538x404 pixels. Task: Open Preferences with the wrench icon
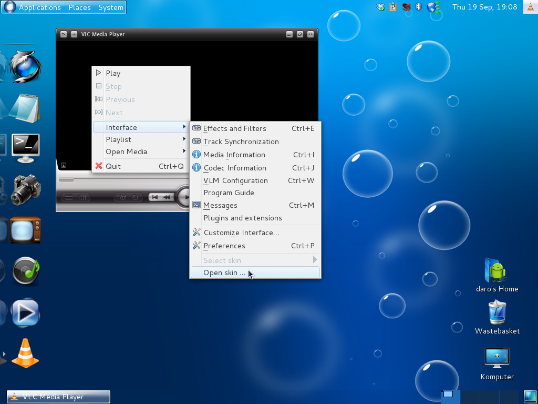pos(224,246)
